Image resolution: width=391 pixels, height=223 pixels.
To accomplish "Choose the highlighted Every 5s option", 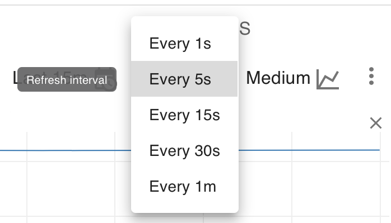I will tap(184, 79).
